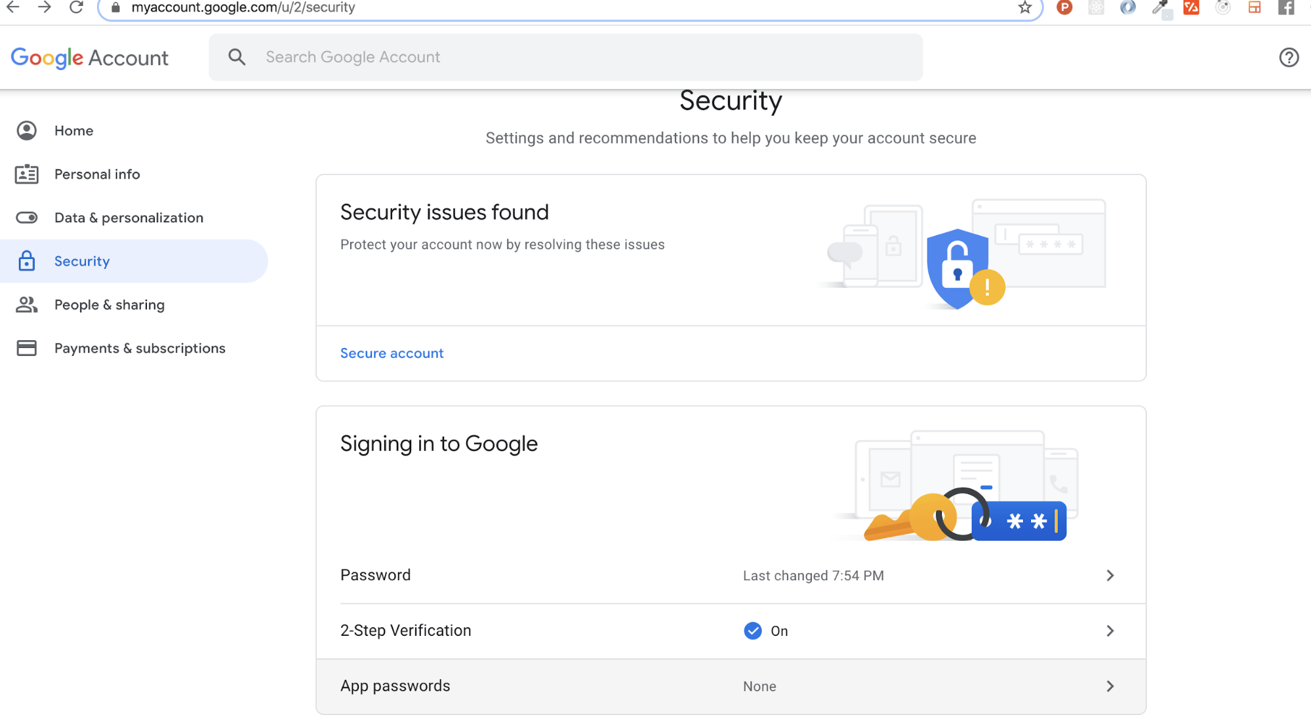Open help via the question mark icon

click(1288, 58)
